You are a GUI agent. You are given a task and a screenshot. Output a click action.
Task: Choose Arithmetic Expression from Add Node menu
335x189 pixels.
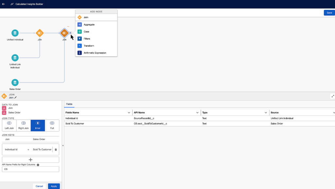(97, 53)
